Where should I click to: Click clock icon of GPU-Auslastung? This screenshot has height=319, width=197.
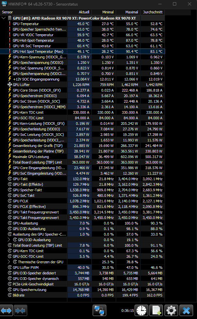[x=9, y=223]
